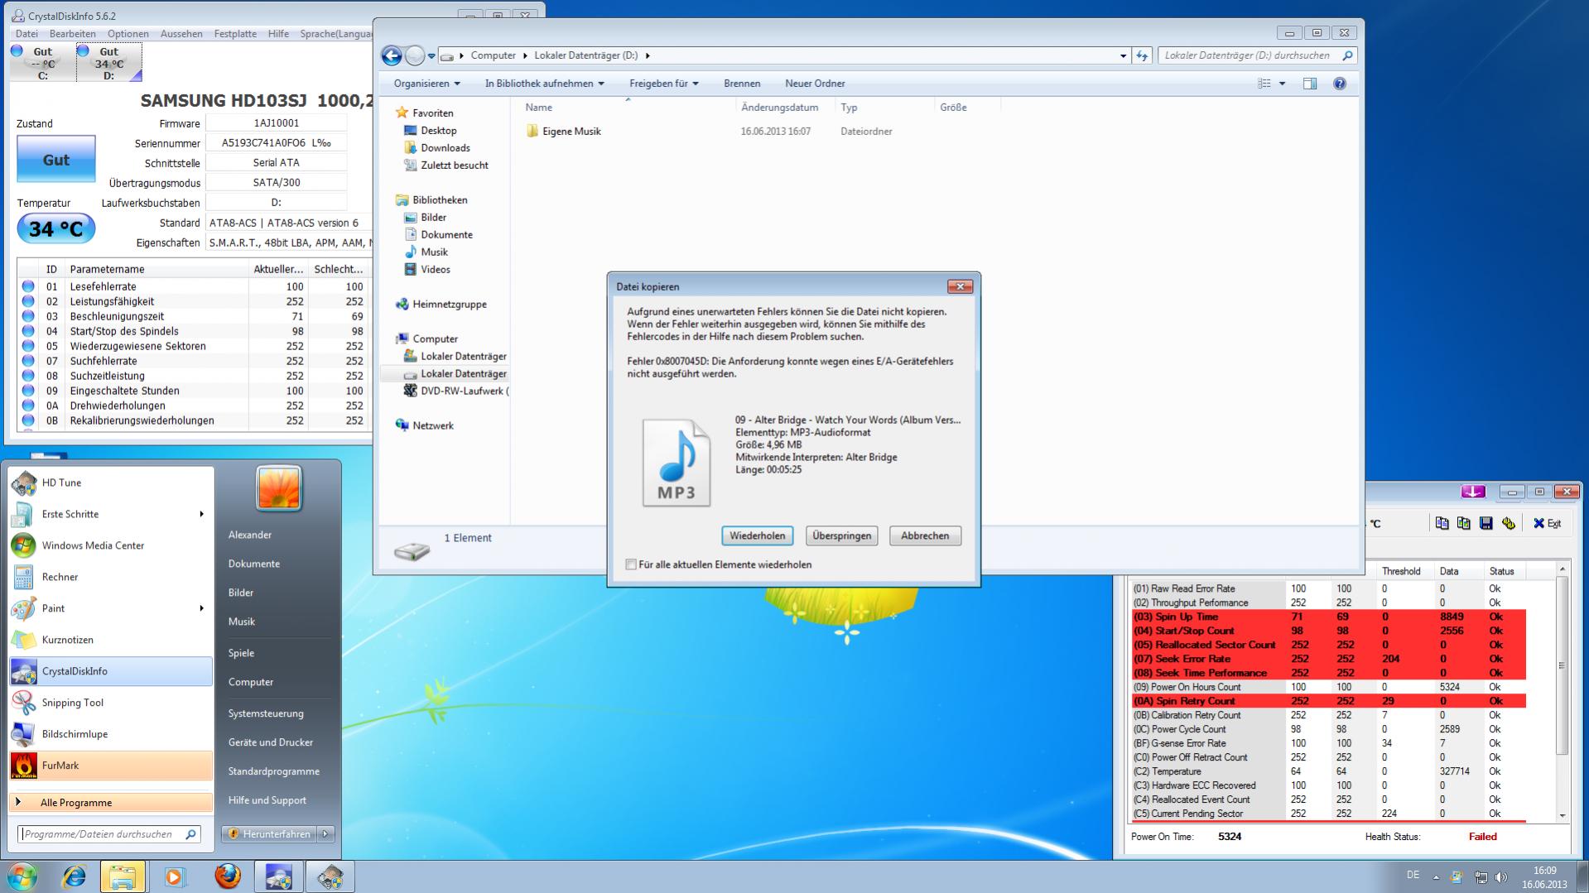Click the purple download arrow on HD Tune title
Screen dimensions: 1589x893
coord(1473,492)
